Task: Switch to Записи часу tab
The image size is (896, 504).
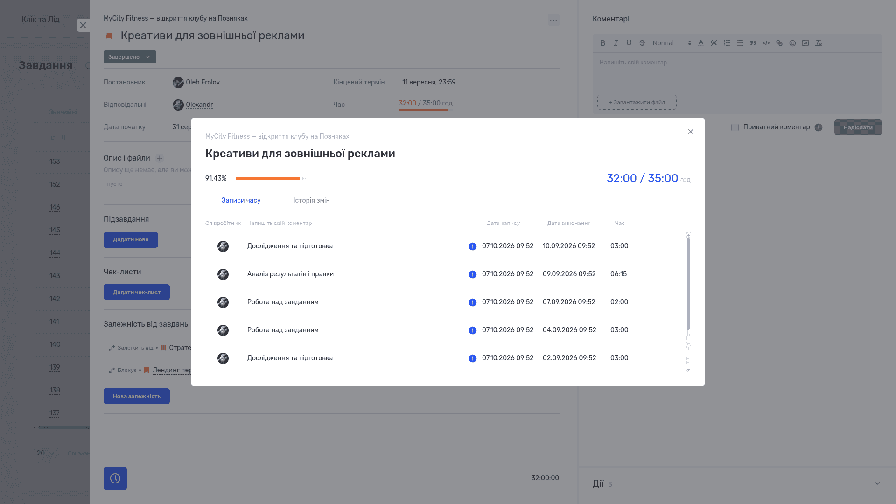Action: tap(241, 200)
